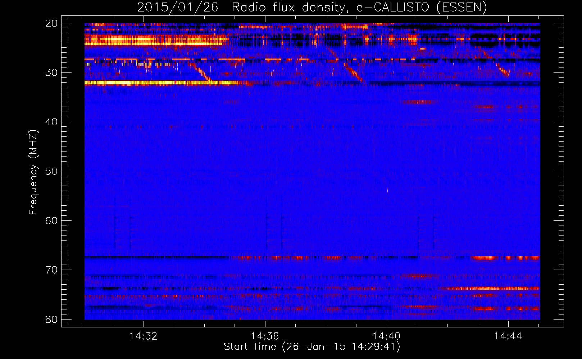Click the 14:36 time tick label
Image resolution: width=582 pixels, height=359 pixels.
(x=265, y=336)
